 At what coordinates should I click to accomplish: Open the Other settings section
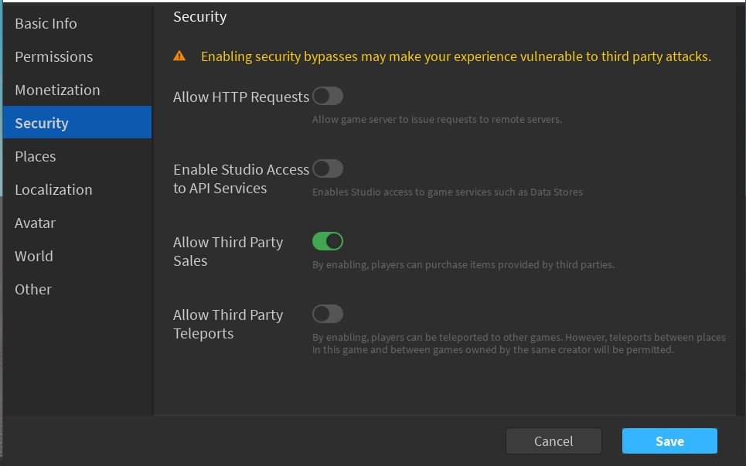[x=32, y=289]
